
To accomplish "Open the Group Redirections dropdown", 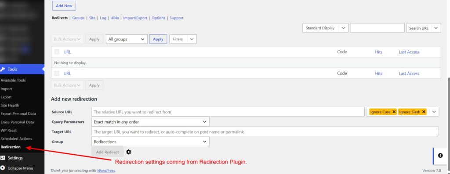I will [x=150, y=141].
